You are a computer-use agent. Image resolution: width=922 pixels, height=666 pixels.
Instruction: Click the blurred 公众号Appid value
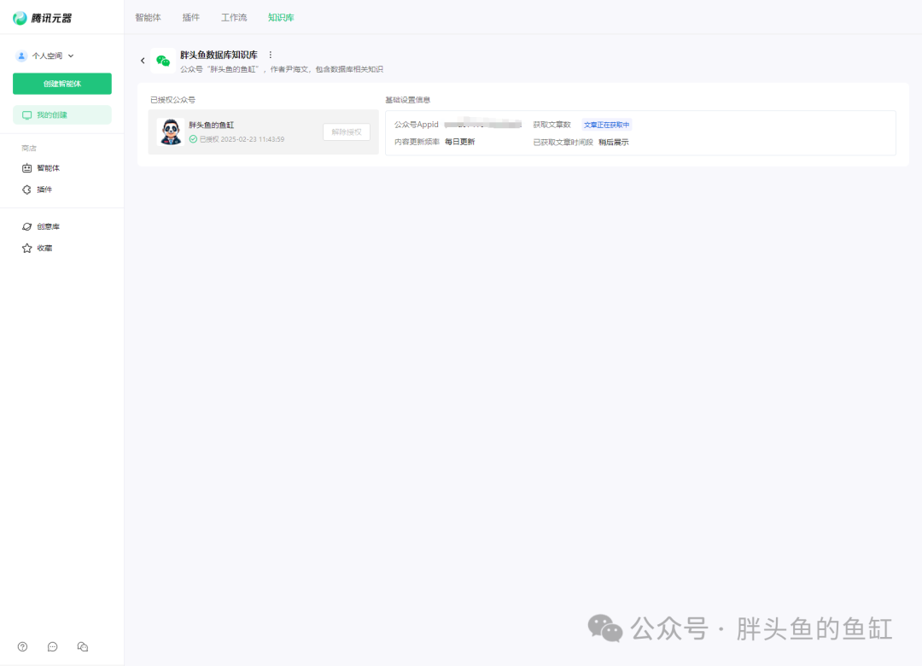point(482,124)
